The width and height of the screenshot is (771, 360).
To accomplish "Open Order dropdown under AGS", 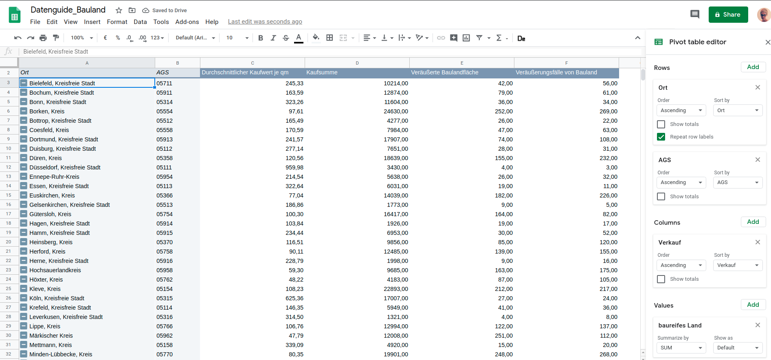I will (681, 182).
